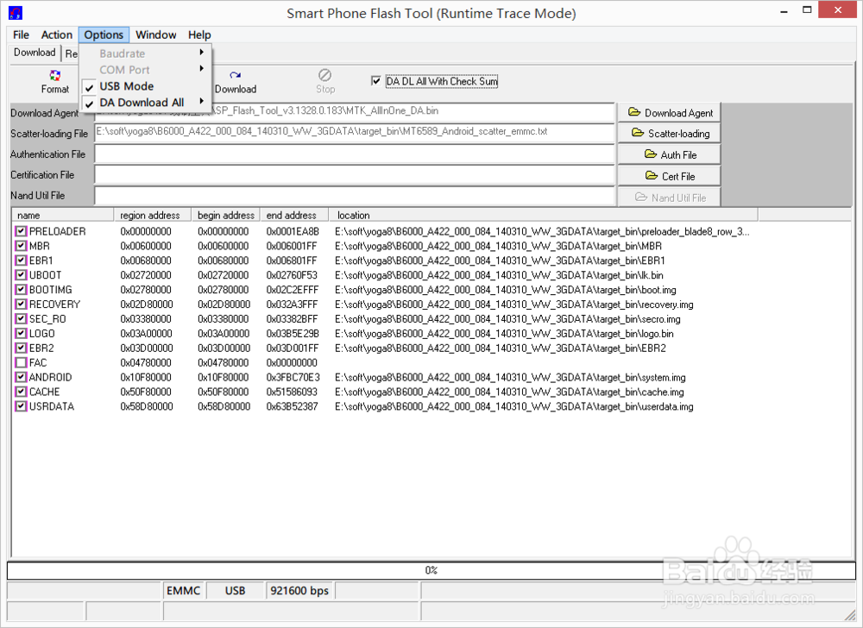This screenshot has height=628, width=863.
Task: Click the Authentication File input field
Action: pos(355,154)
